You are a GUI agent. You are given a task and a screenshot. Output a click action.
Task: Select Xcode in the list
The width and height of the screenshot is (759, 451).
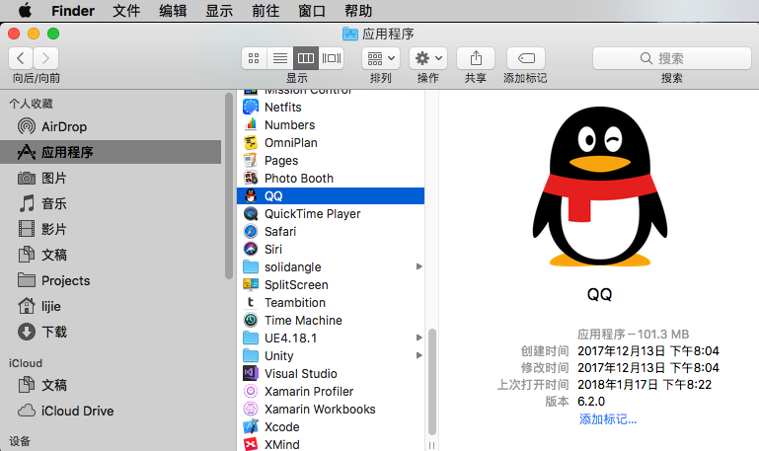pos(331,427)
